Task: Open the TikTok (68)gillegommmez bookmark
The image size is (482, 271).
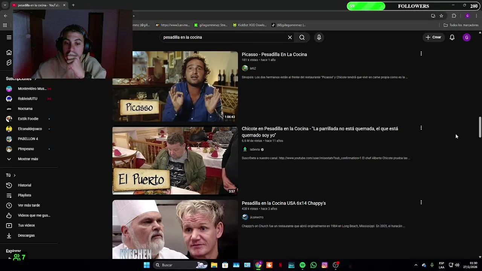Action: click(x=288, y=25)
